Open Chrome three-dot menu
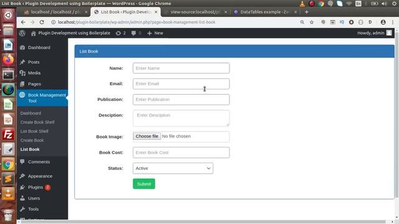Image resolution: width=399 pixels, height=224 pixels. point(393,22)
